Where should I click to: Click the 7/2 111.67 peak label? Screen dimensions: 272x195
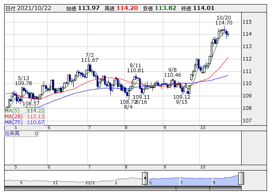(x=90, y=58)
